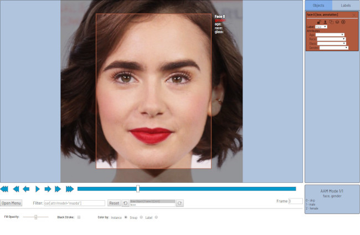Click the undo arrow icon next to Reset
Image resolution: width=360 pixels, height=235 pixels.
pos(125,203)
